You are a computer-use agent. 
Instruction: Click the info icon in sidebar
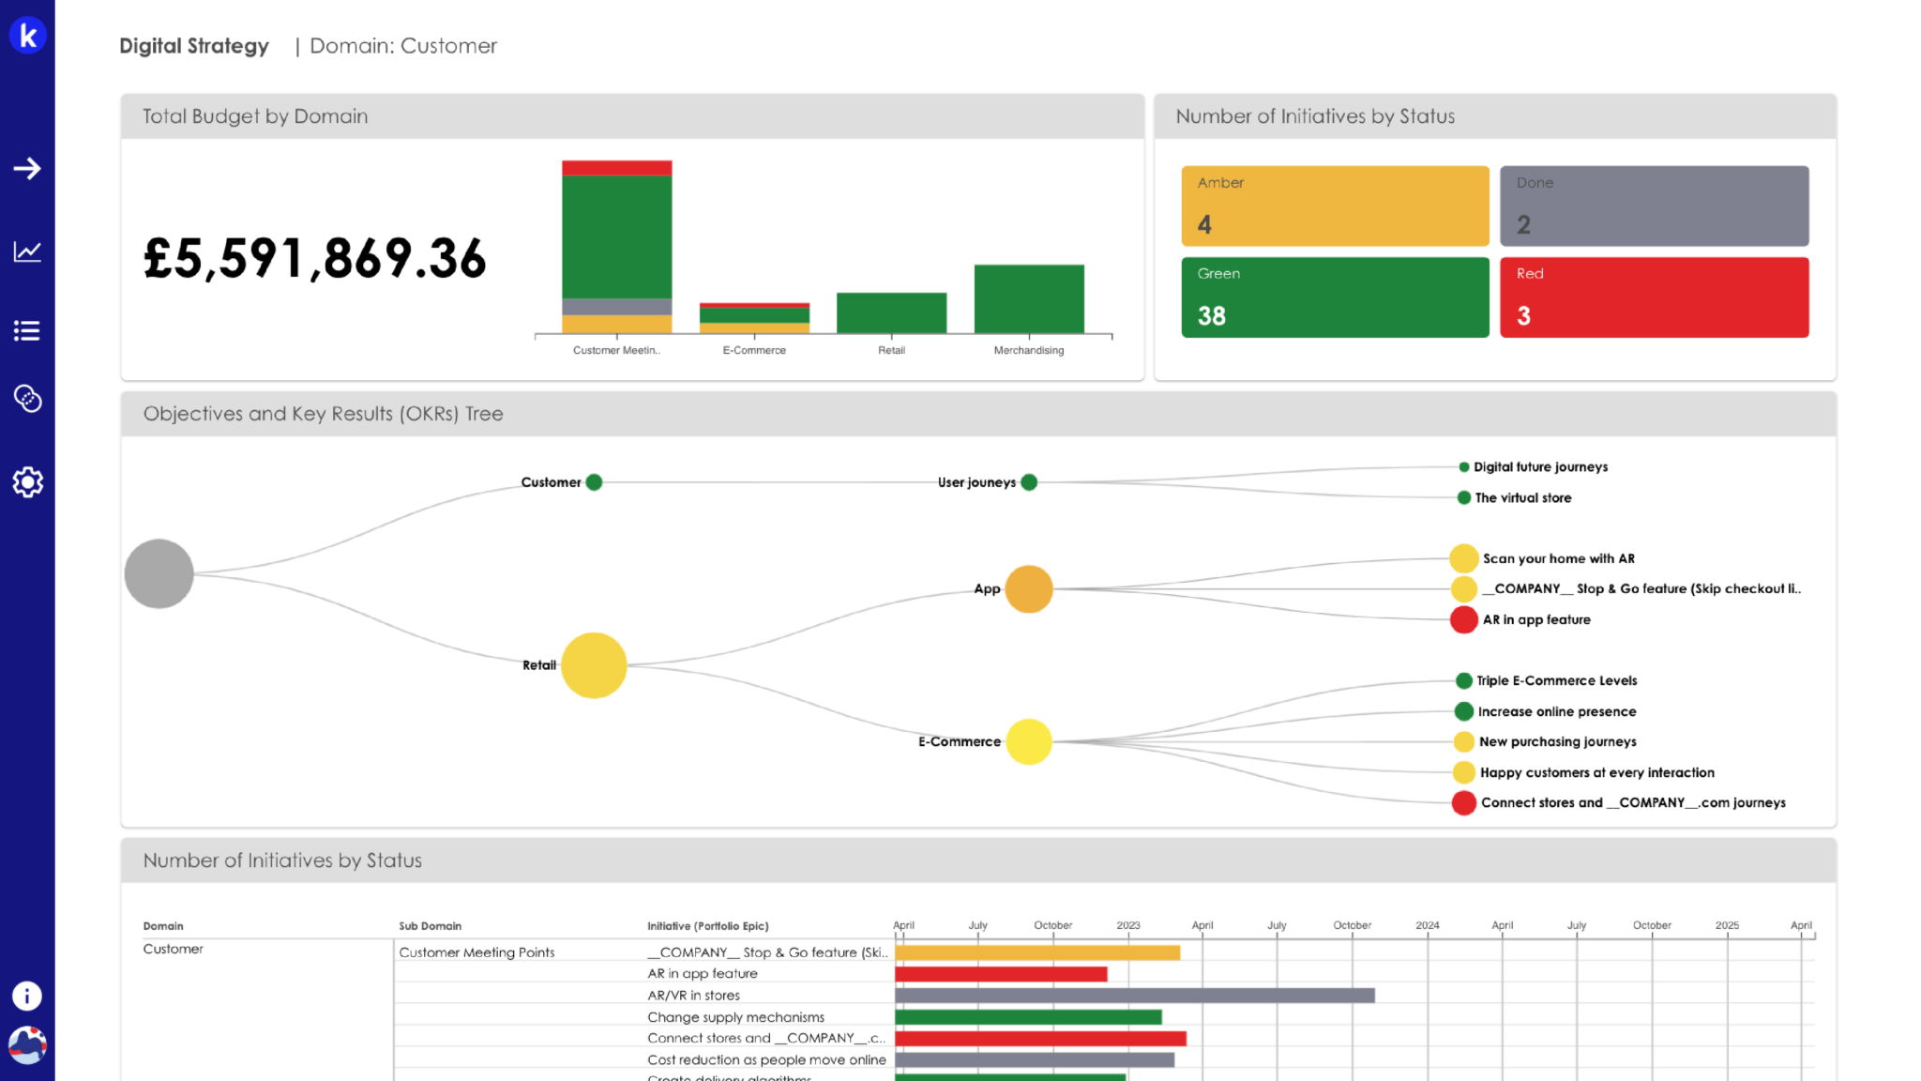27,996
